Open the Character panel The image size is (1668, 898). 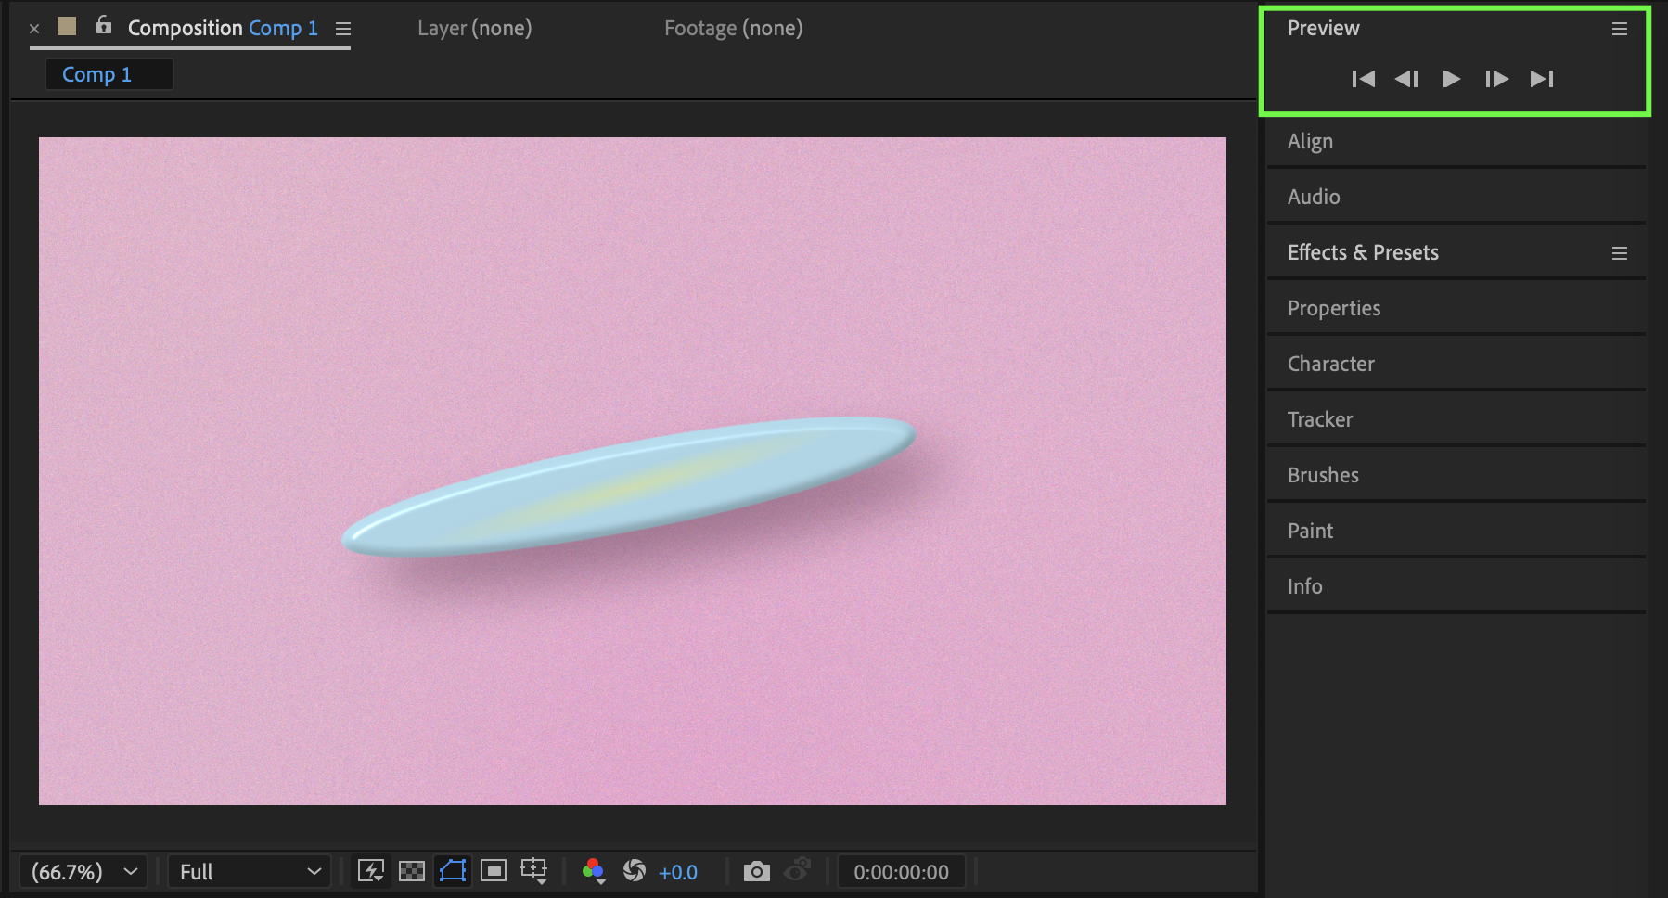coord(1330,364)
